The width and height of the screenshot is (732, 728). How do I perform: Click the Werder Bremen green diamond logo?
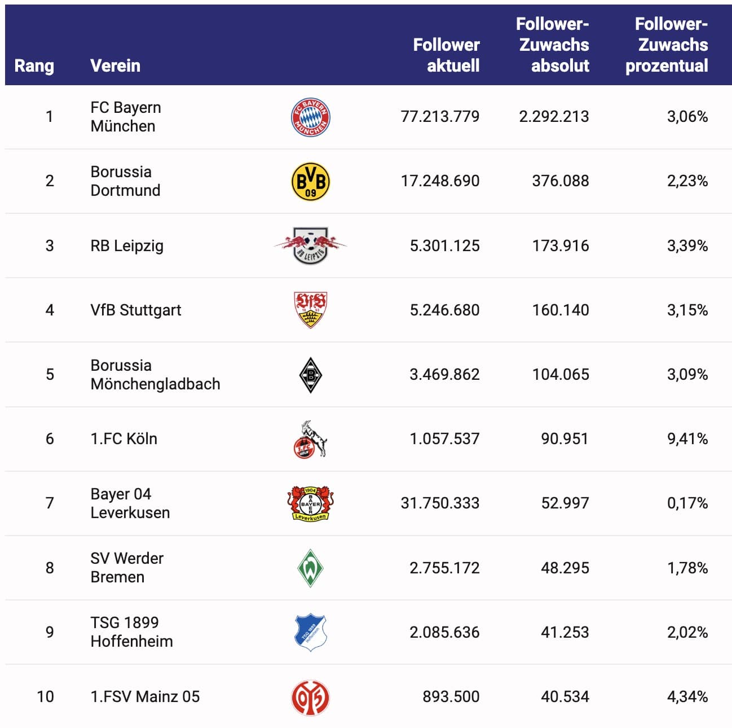pyautogui.click(x=310, y=568)
